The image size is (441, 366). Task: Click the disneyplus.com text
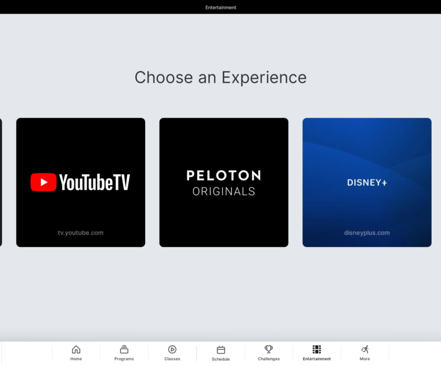pyautogui.click(x=367, y=233)
